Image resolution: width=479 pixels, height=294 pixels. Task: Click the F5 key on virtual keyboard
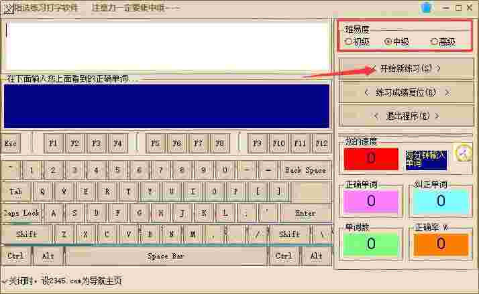[155, 143]
